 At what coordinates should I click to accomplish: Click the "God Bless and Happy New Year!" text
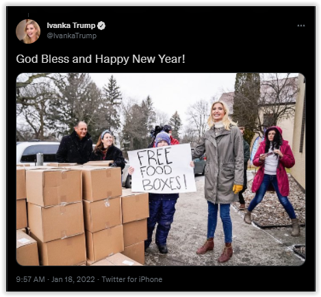[101, 59]
